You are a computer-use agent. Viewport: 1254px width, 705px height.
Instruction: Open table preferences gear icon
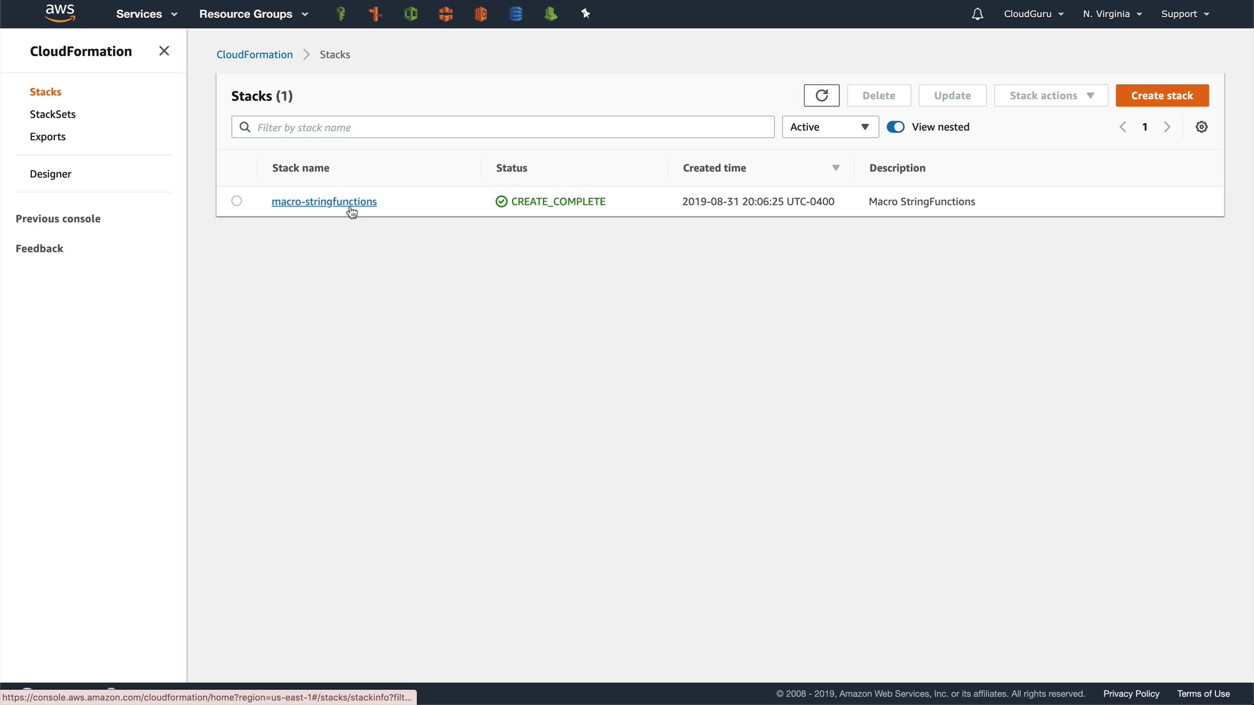1201,127
